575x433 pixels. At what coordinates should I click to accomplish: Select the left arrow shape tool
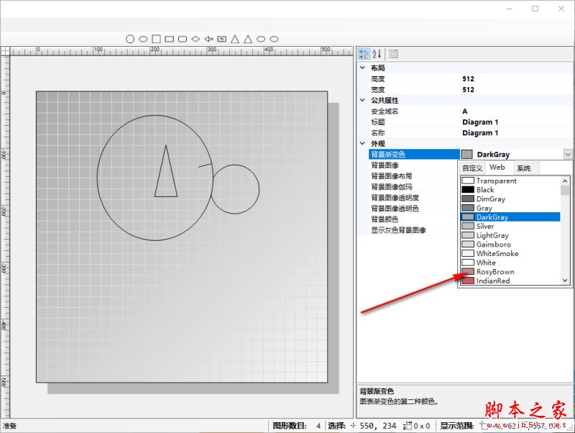tap(208, 39)
